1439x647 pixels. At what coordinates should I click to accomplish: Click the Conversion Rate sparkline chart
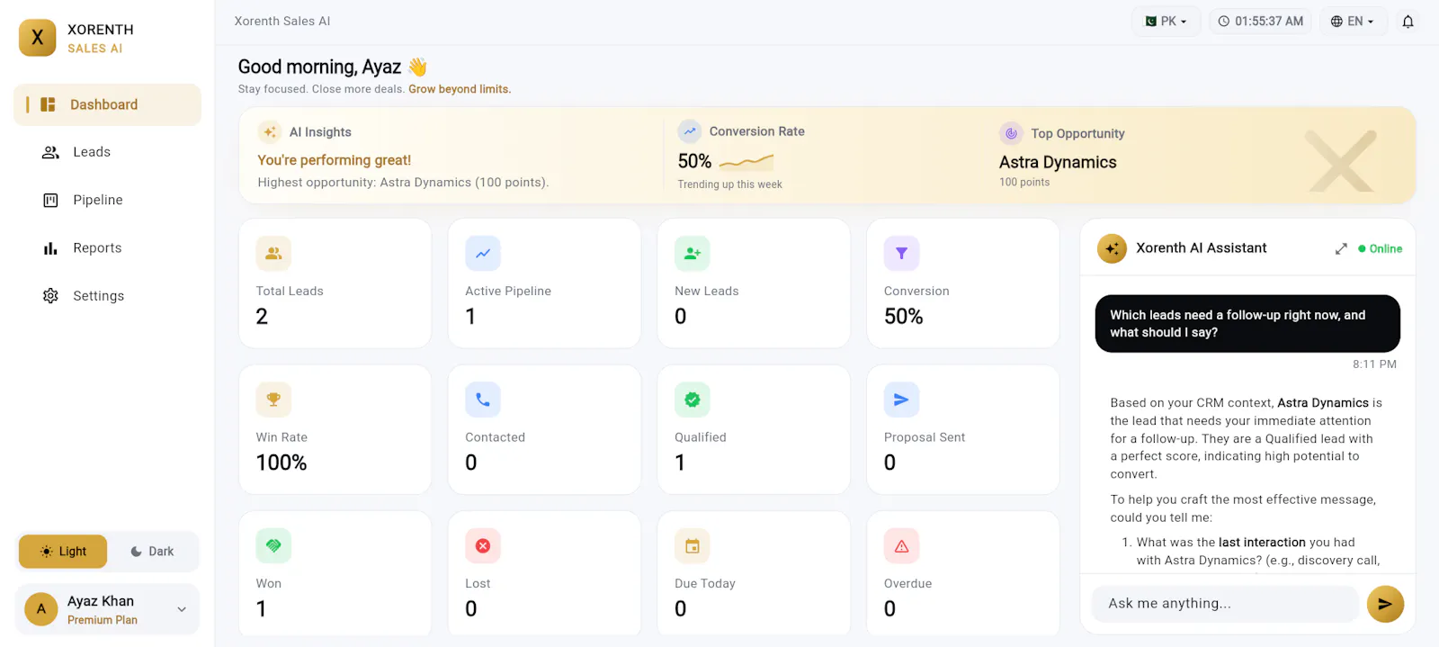point(746,162)
